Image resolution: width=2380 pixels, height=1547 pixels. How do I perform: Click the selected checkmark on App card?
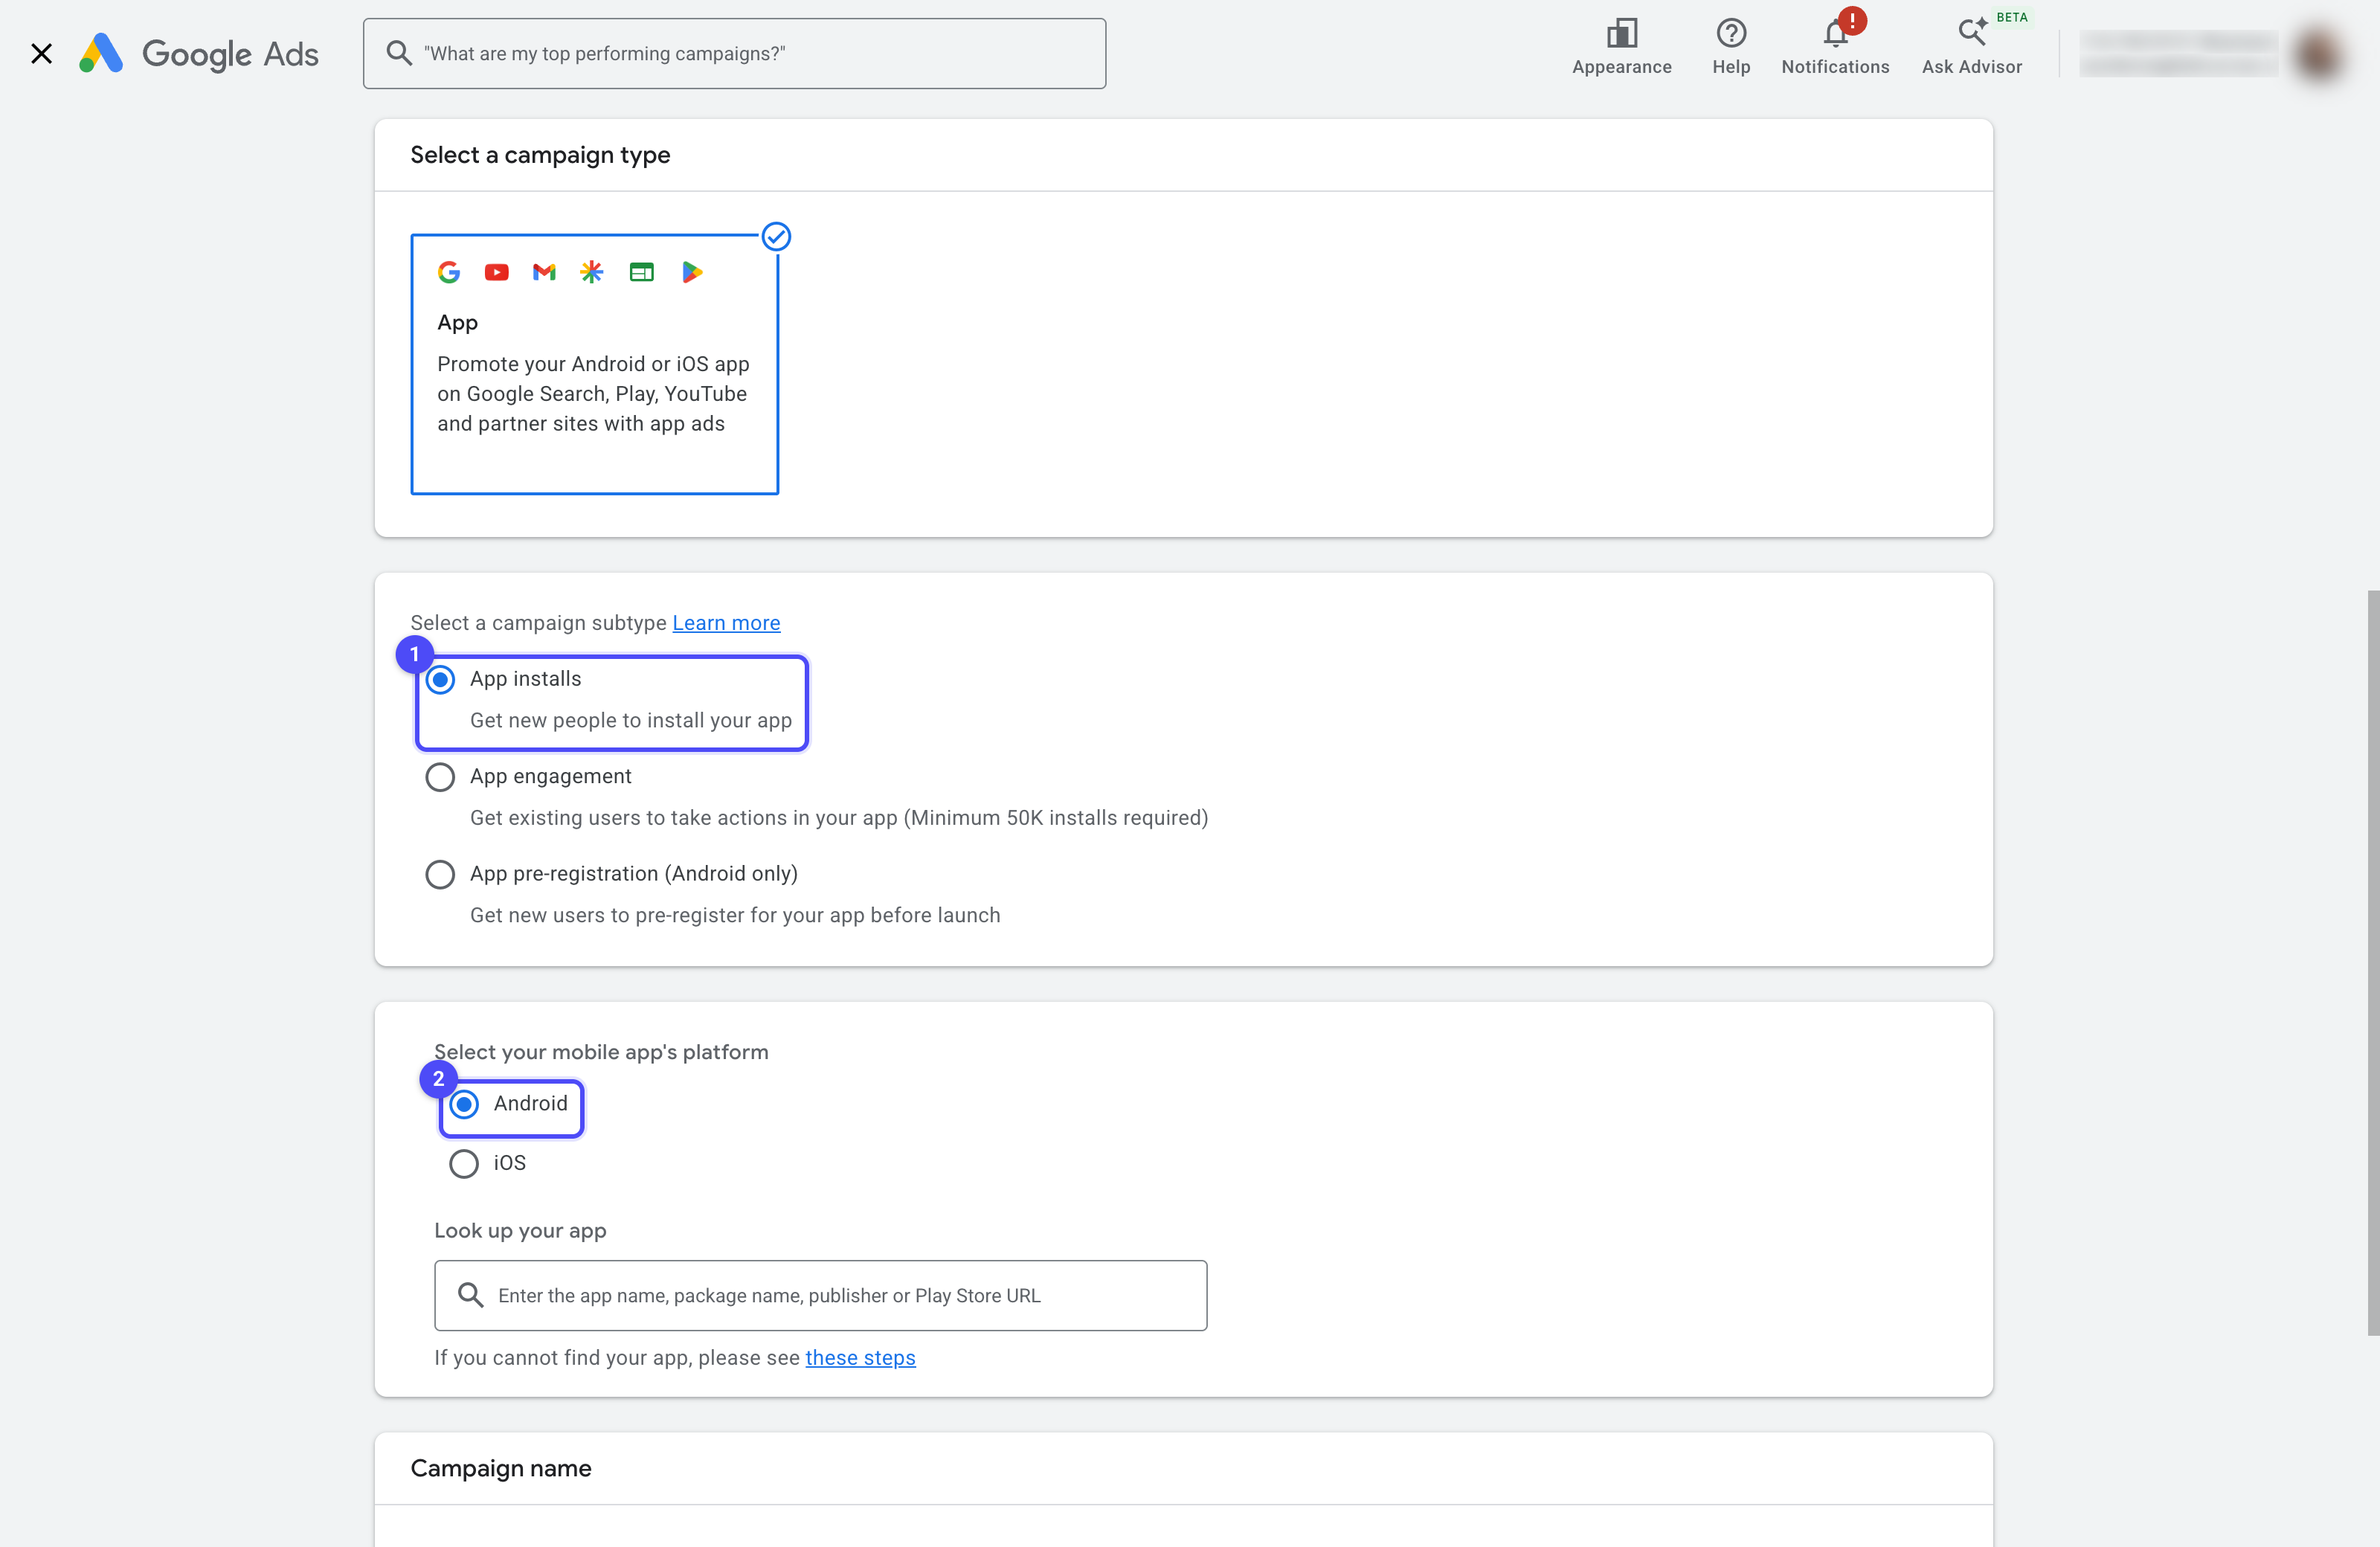(x=776, y=237)
